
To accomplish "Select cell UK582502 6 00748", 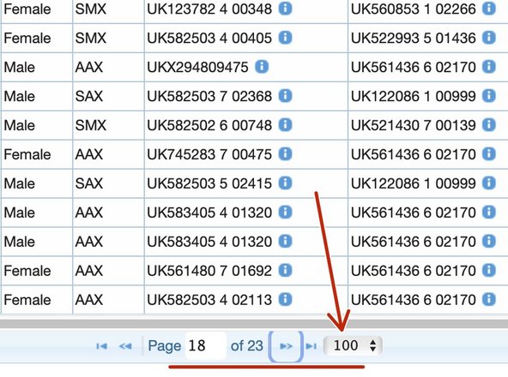I will 246,125.
